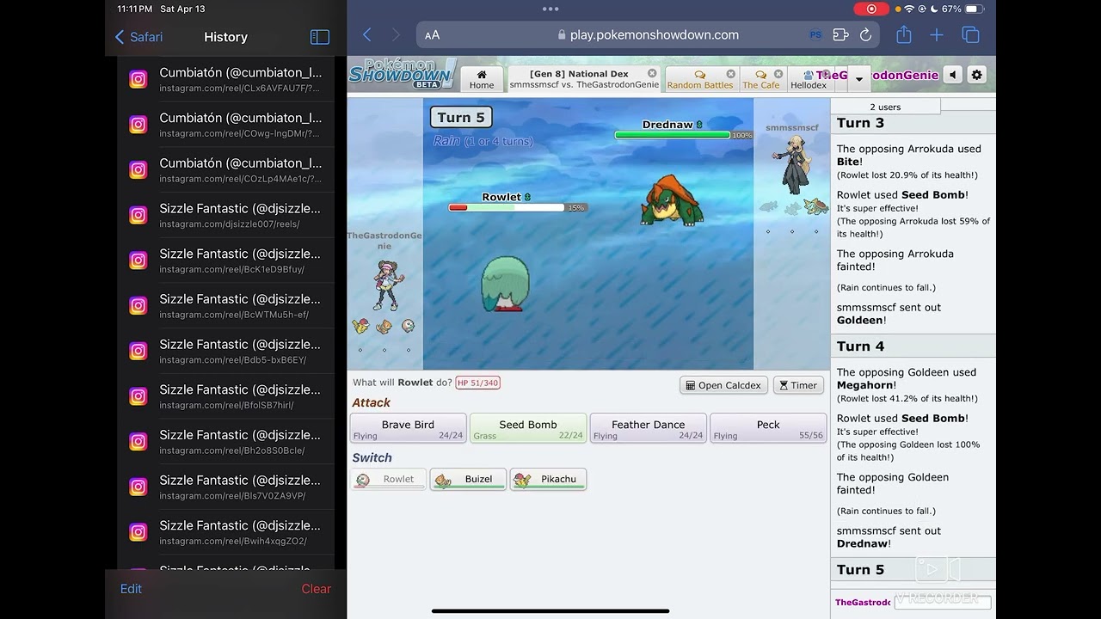Clear the browsing history

[x=316, y=589]
